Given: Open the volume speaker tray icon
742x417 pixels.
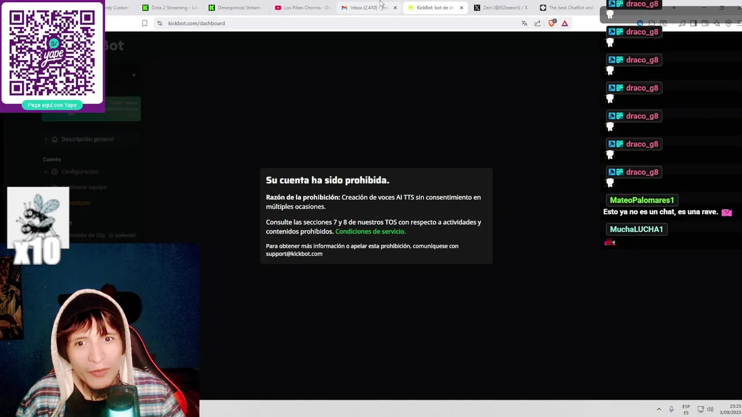Looking at the screenshot, I should pyautogui.click(x=710, y=409).
